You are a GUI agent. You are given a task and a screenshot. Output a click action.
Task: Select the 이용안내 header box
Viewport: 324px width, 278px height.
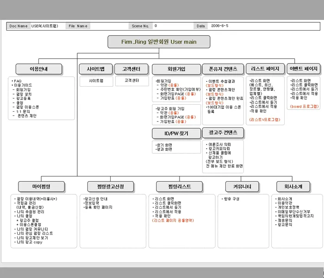pyautogui.click(x=38, y=69)
